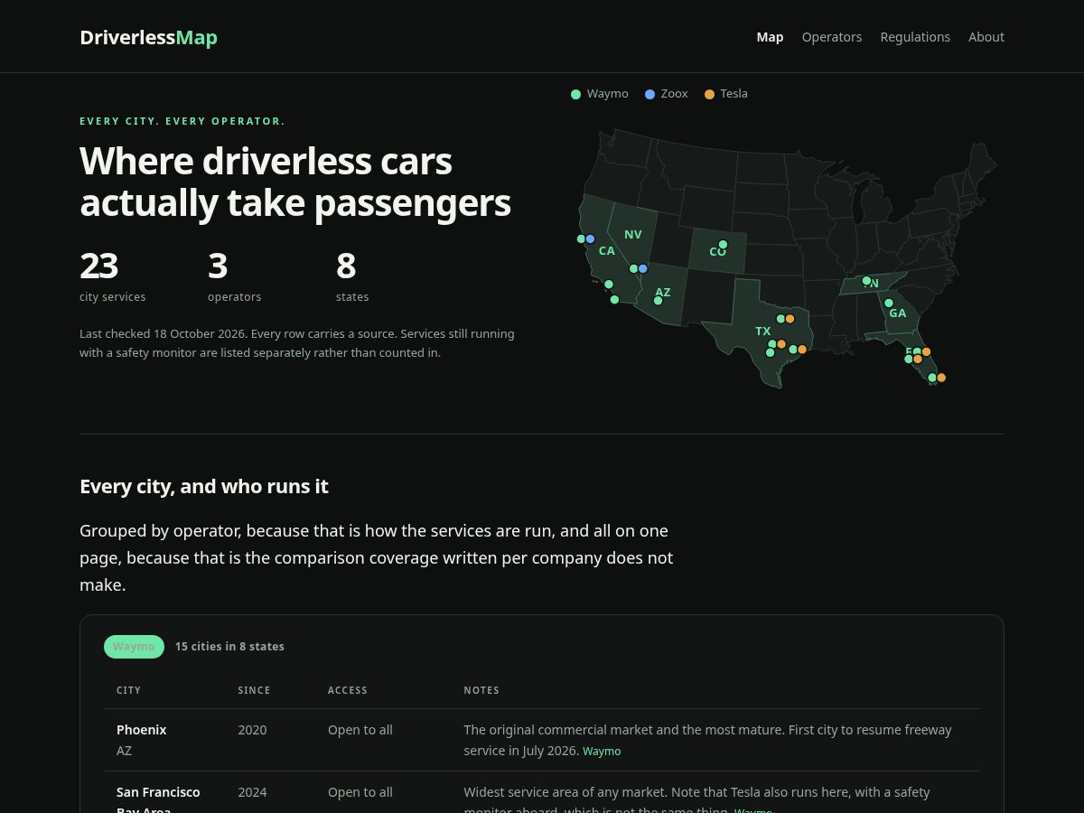The image size is (1084, 813).
Task: Click the Tesla label in the map legend
Action: (x=734, y=94)
